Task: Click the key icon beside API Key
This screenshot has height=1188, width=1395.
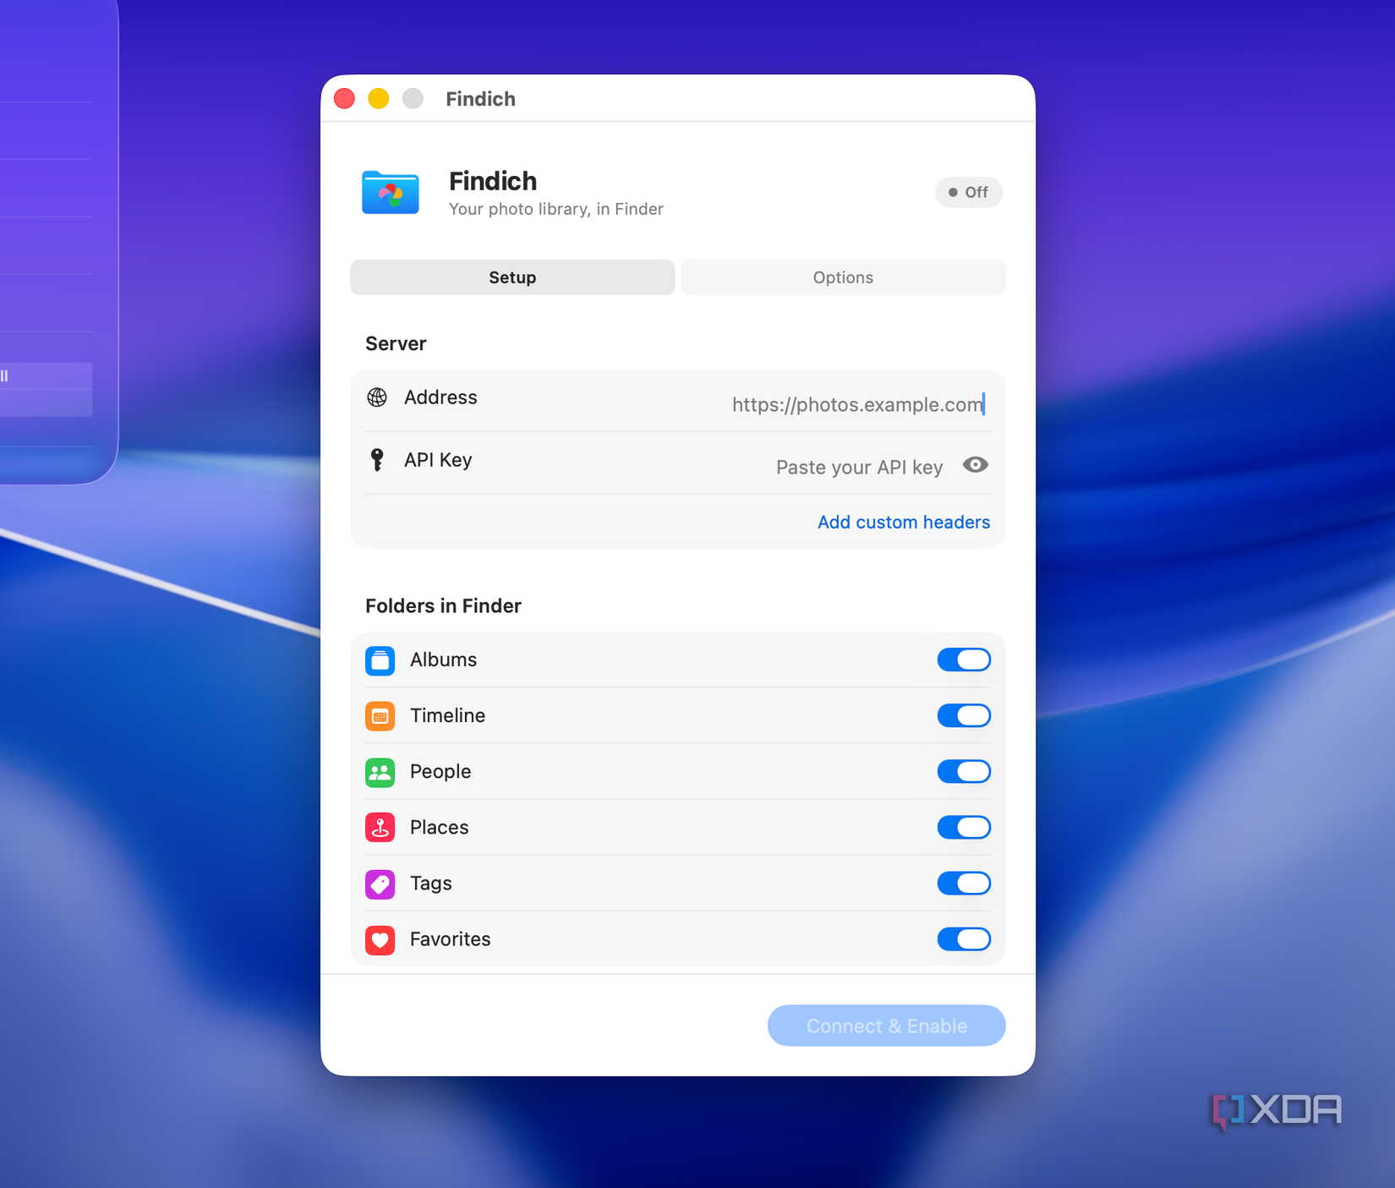Action: pyautogui.click(x=377, y=460)
